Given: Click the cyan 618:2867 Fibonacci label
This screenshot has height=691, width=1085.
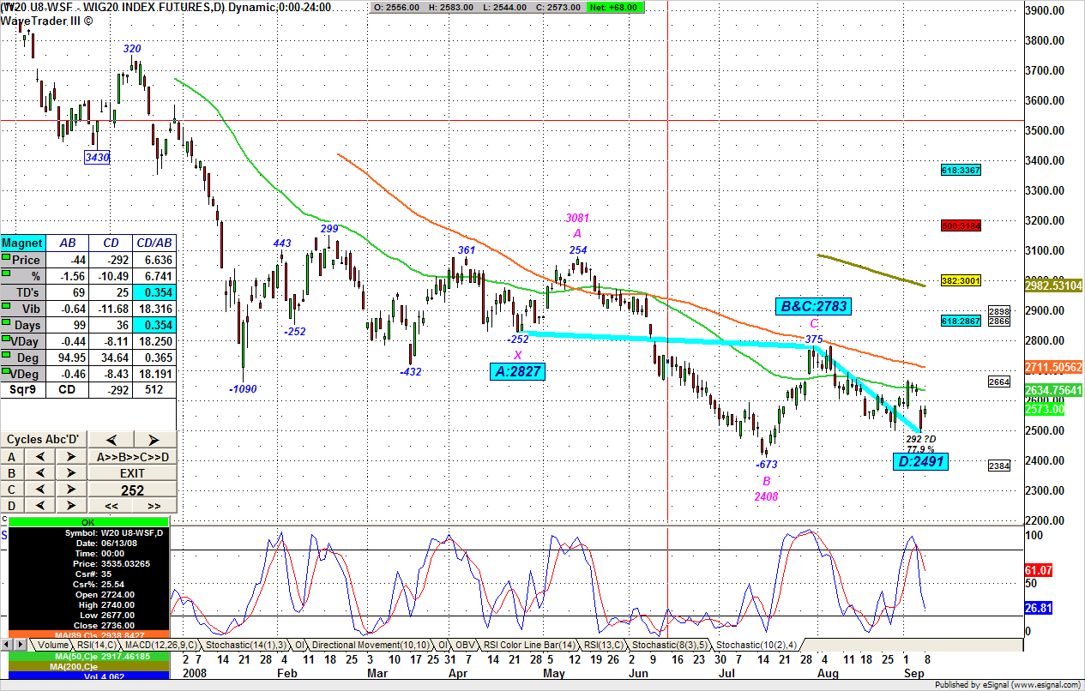Looking at the screenshot, I should [x=960, y=321].
